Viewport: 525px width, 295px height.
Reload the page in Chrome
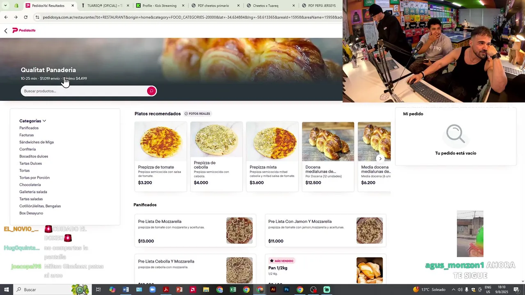[x=25, y=17]
